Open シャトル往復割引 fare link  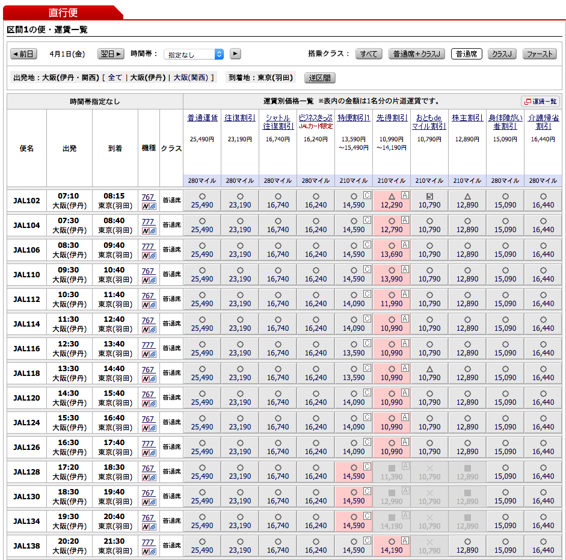pyautogui.click(x=278, y=122)
